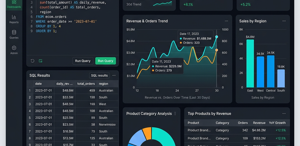
Task: Open SQL Results panel more options
Action: click(114, 75)
